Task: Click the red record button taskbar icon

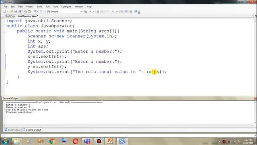Action: pos(99,141)
